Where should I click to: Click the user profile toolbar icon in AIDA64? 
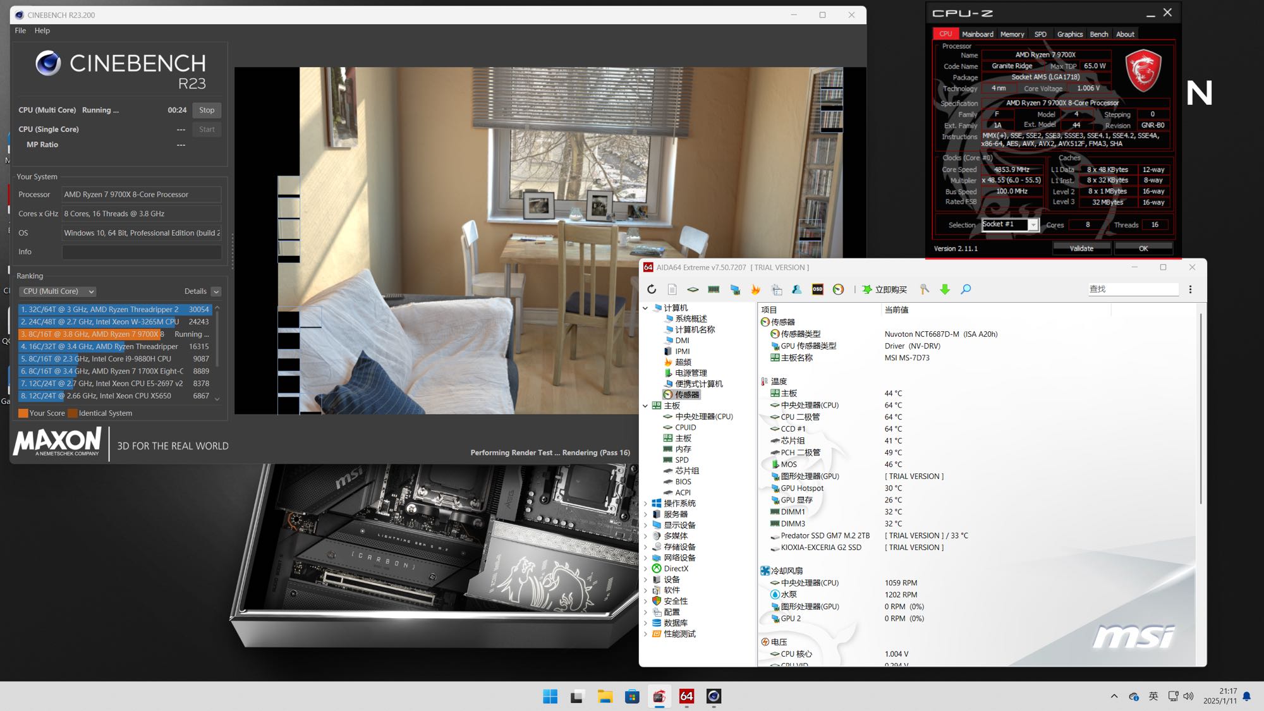pos(797,289)
